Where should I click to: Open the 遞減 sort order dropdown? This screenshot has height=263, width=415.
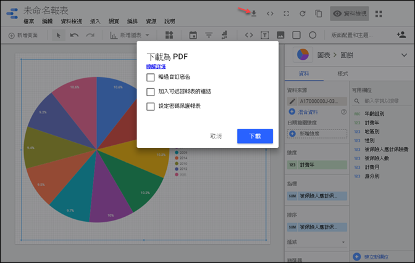pyautogui.click(x=317, y=242)
